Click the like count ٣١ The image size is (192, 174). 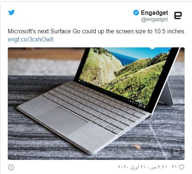tap(174, 167)
